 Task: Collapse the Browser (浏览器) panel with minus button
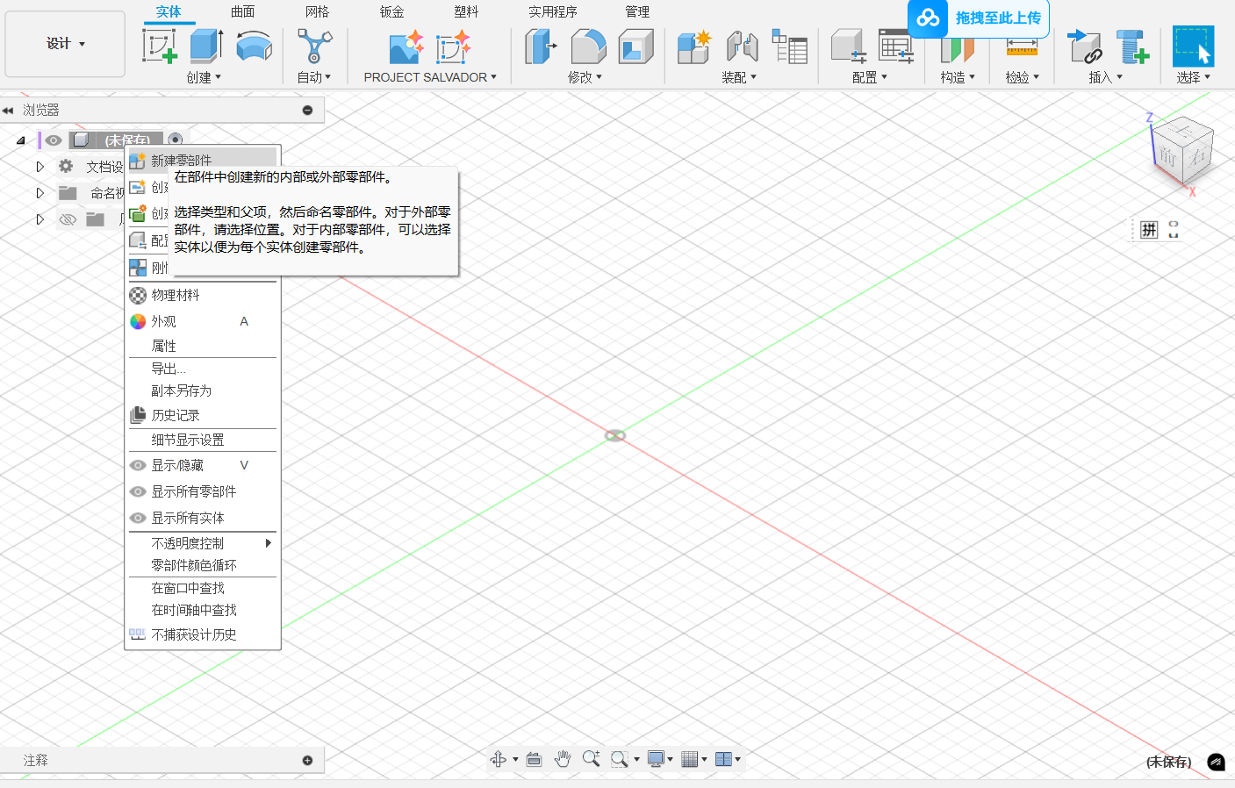pos(307,110)
